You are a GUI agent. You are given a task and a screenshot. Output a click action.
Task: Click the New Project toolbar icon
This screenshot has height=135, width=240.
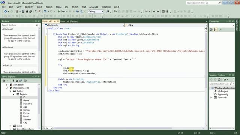pos(17,12)
